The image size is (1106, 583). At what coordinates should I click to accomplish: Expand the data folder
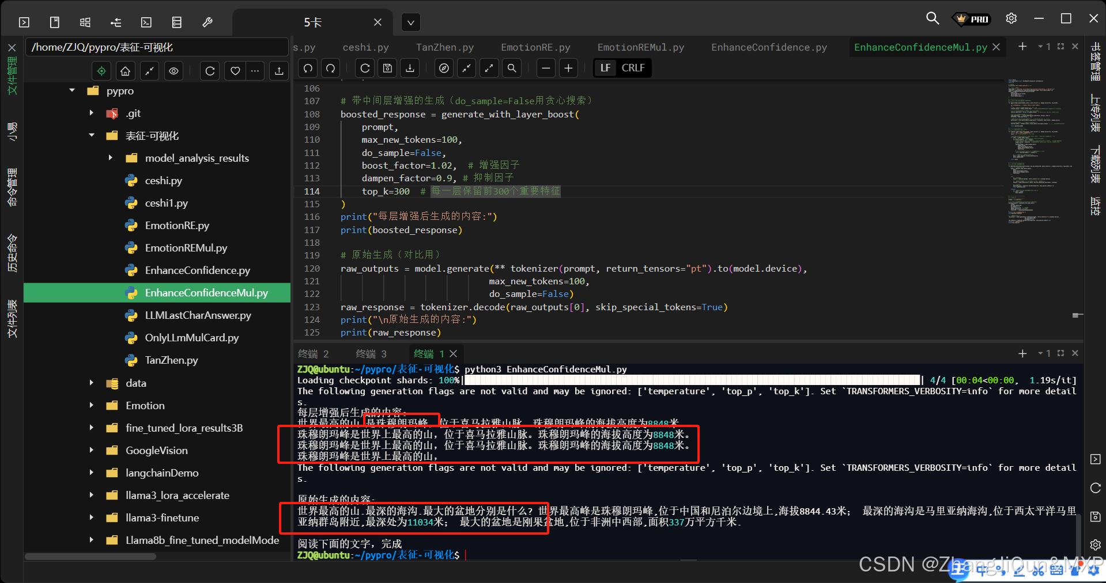92,383
